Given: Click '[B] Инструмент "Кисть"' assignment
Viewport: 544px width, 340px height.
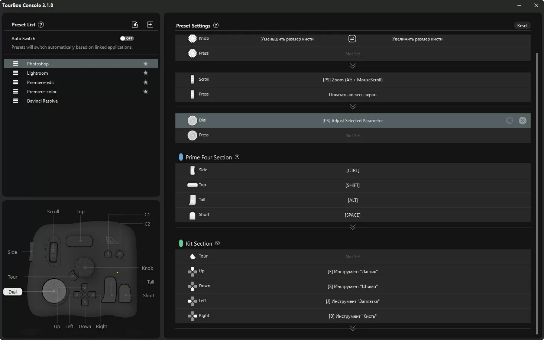Looking at the screenshot, I should 353,316.
